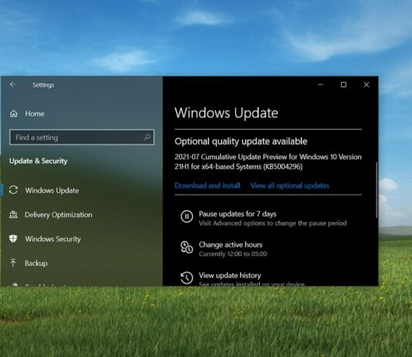
Task: Click the KB5004296 cumulative update description
Action: click(268, 161)
